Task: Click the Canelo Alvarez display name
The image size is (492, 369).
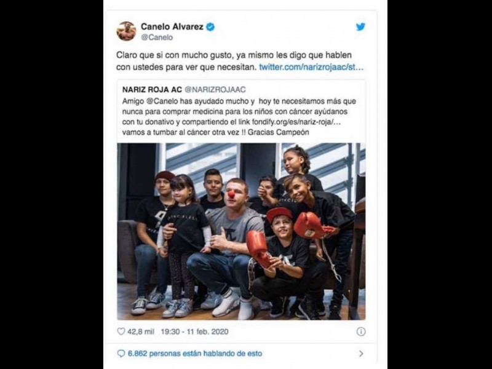Action: (172, 26)
